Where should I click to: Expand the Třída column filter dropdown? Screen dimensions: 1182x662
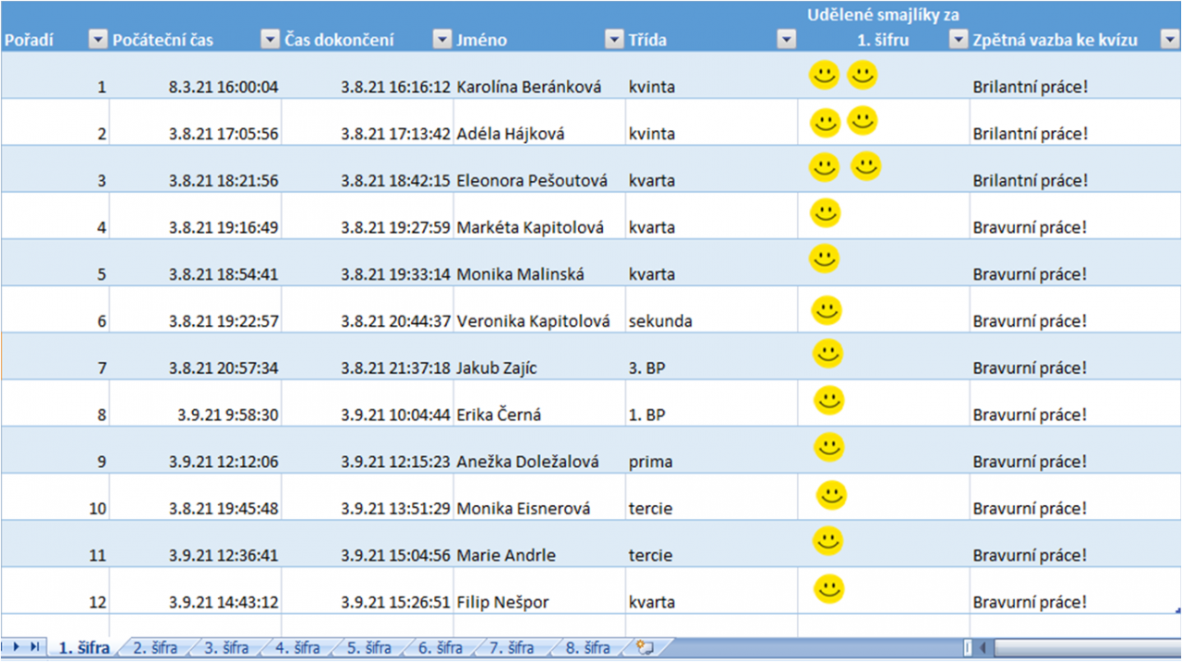(786, 39)
